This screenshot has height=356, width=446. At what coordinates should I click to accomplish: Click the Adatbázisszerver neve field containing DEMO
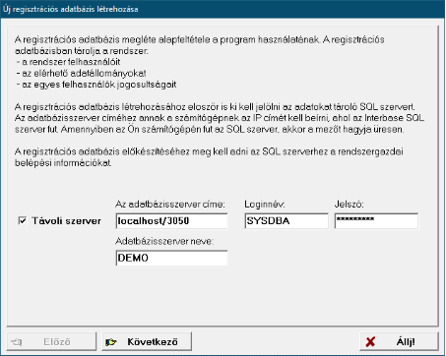171,258
